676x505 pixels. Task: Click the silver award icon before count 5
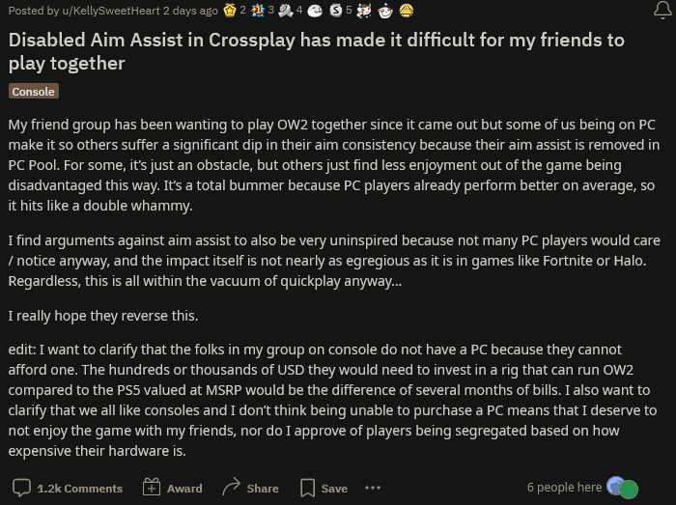(334, 11)
